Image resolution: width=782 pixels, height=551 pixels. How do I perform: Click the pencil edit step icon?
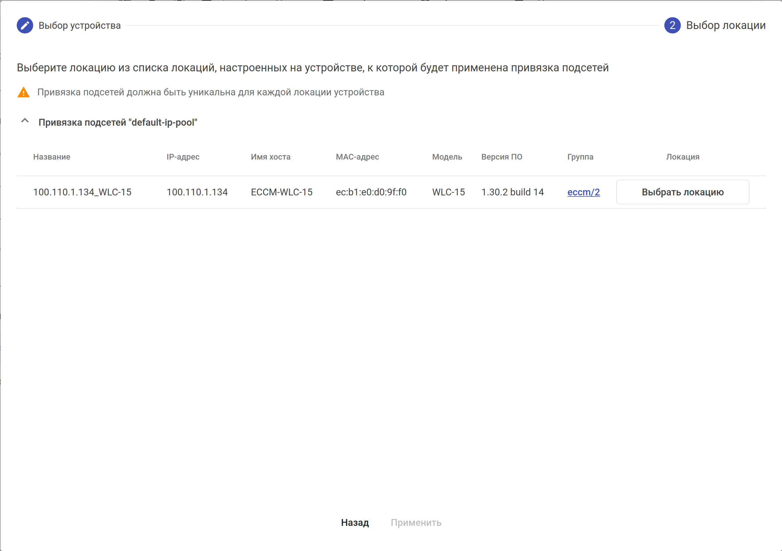[25, 25]
